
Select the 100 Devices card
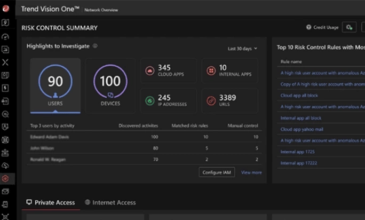pos(110,86)
